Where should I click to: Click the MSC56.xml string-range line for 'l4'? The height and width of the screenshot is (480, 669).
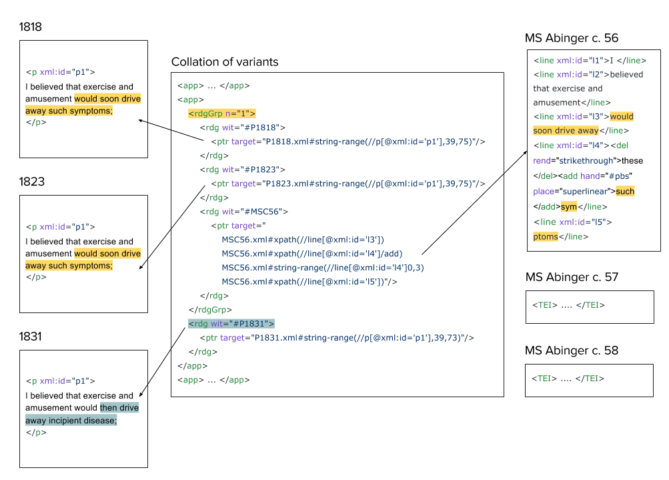(323, 268)
